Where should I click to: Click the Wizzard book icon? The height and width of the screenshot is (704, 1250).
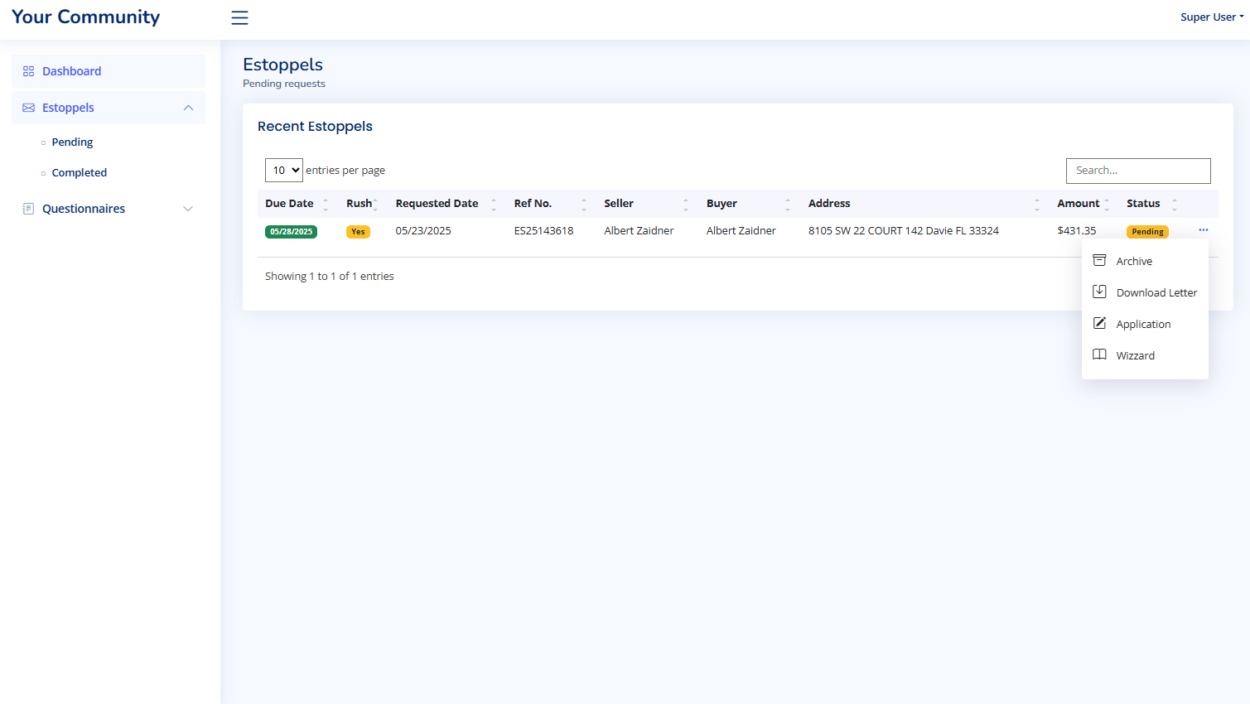[x=1099, y=354]
